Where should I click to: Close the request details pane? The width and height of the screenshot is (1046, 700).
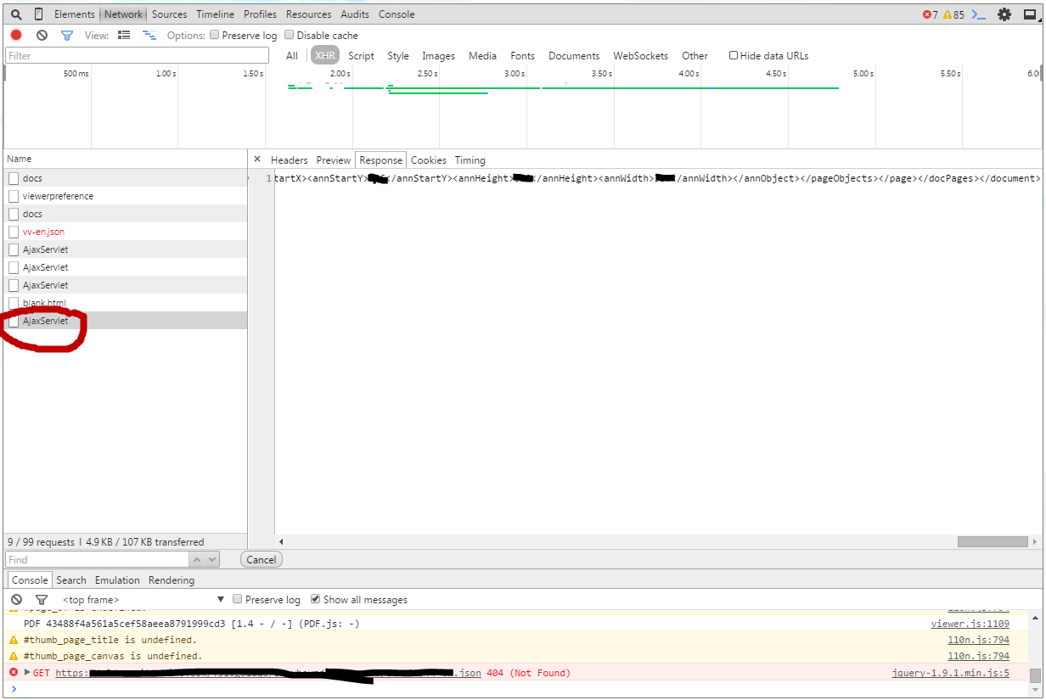[x=257, y=160]
